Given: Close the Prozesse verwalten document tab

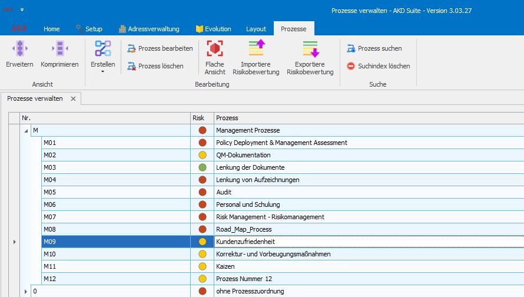Looking at the screenshot, I should [73, 98].
